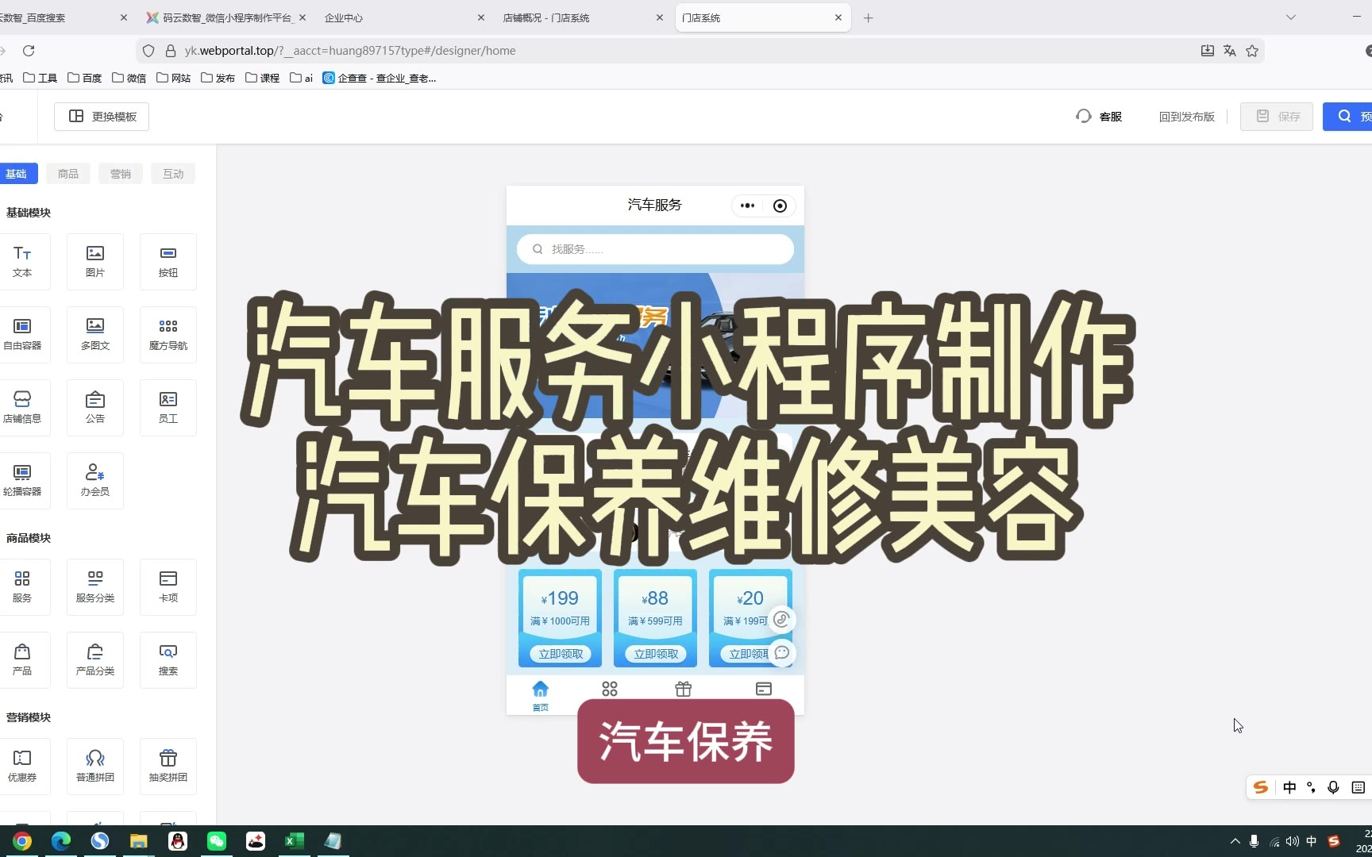Select the 轮播容器 carousel module
This screenshot has height=857, width=1372.
tap(22, 480)
